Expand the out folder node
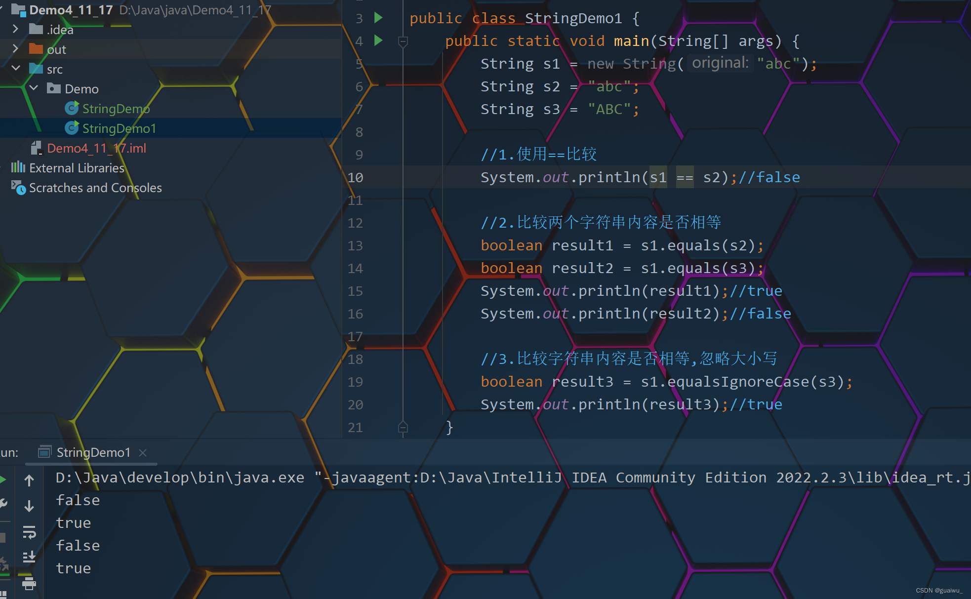Viewport: 971px width, 599px height. coord(15,49)
